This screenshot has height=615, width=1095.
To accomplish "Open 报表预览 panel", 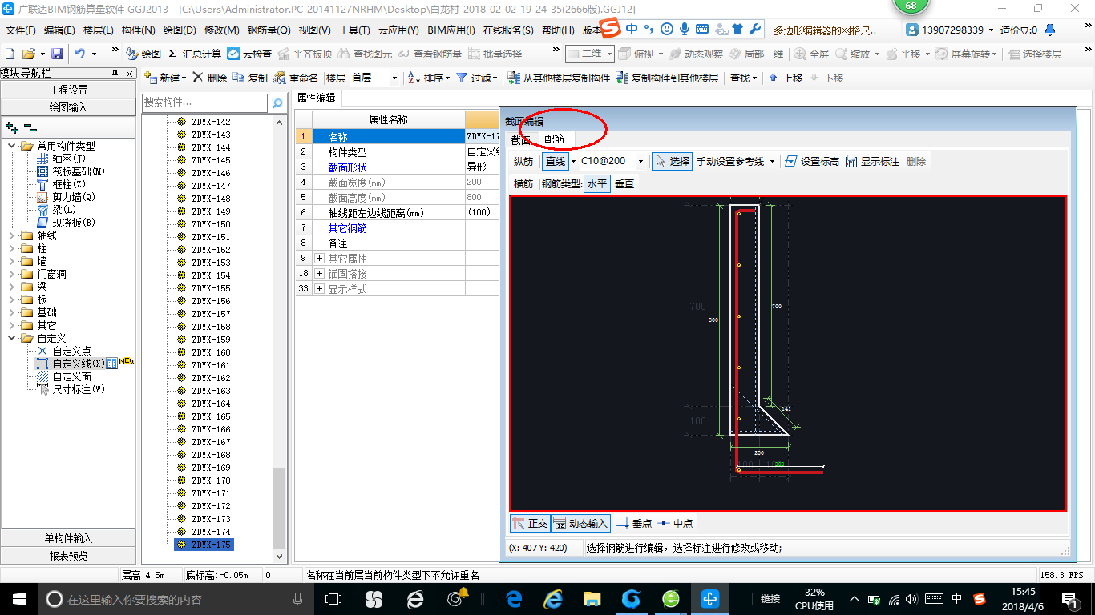I will [x=68, y=555].
